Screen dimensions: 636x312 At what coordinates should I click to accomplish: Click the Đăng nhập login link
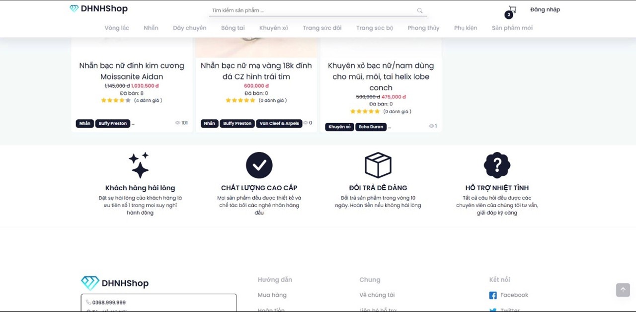click(x=545, y=9)
